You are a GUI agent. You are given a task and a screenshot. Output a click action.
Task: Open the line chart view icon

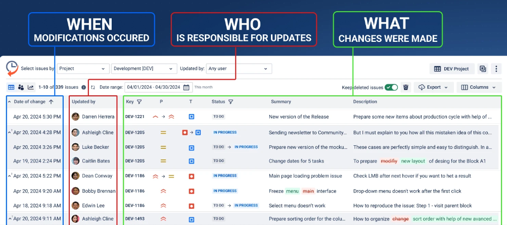click(30, 87)
